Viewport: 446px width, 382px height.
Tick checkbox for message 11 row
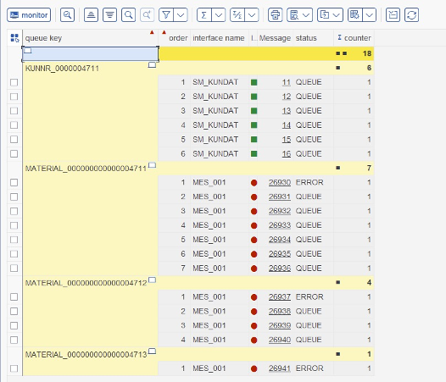14,82
